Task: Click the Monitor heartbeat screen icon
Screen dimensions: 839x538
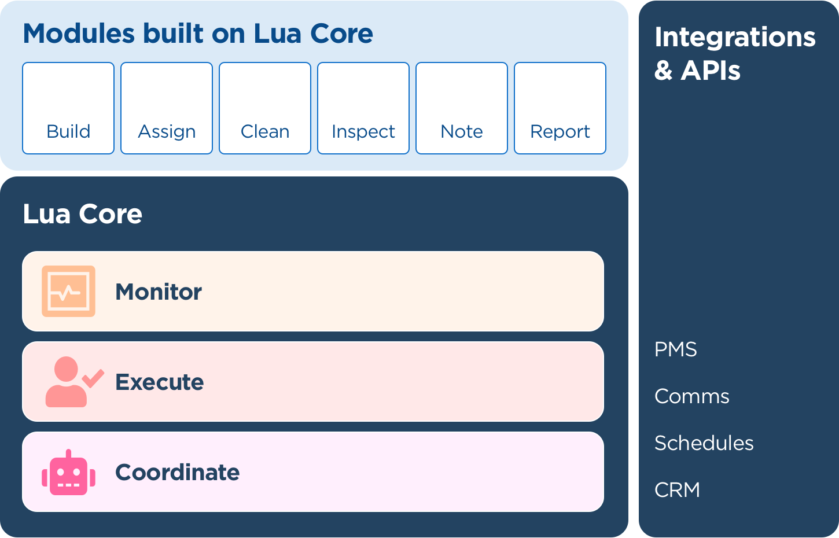Action: tap(68, 291)
